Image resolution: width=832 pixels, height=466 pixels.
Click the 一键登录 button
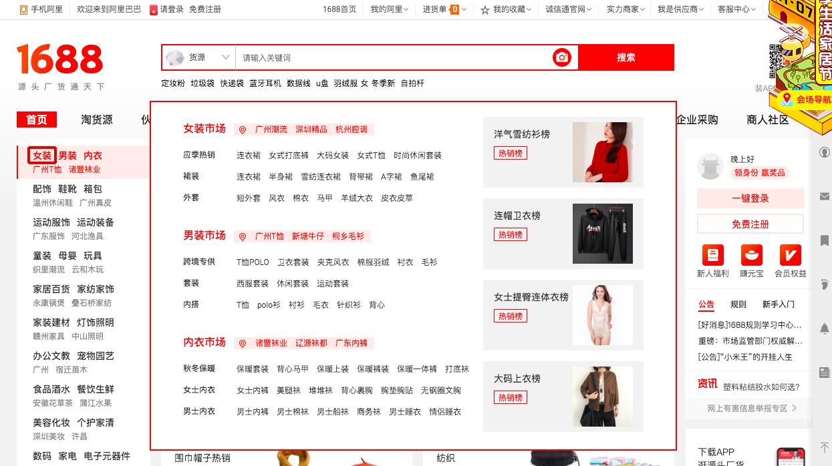(x=750, y=198)
